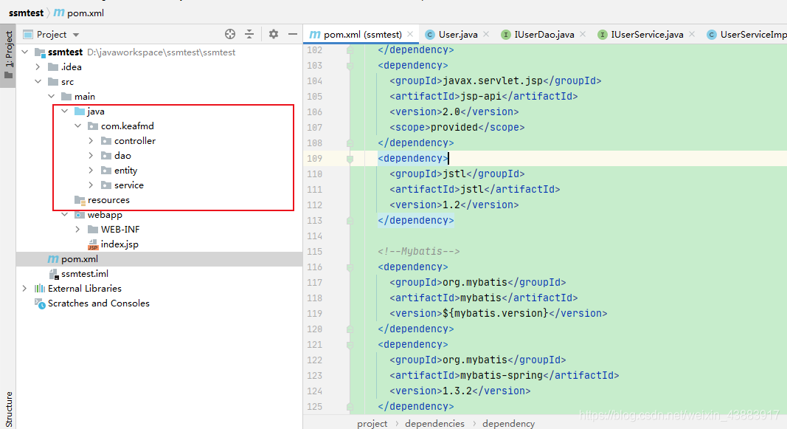
Task: Click line number 114 in the gutter
Action: [x=315, y=236]
